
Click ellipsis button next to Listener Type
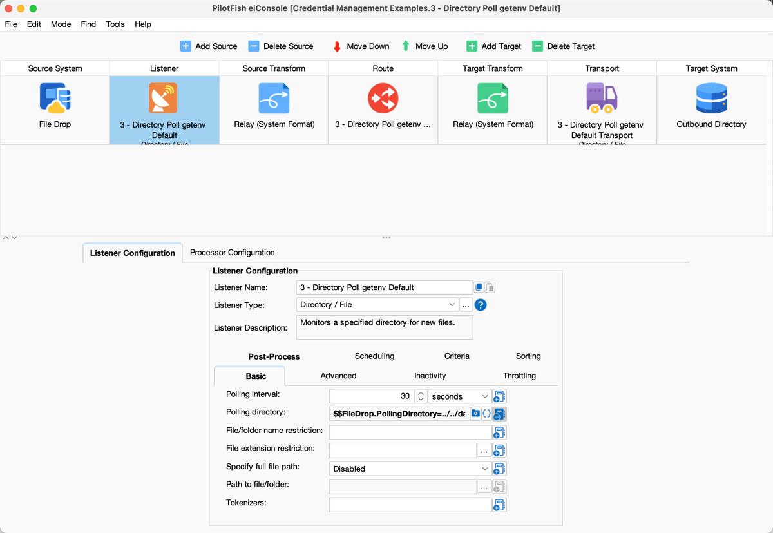tap(466, 305)
